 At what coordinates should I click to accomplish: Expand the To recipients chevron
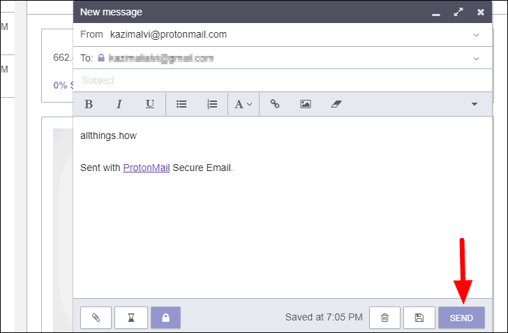click(x=476, y=59)
